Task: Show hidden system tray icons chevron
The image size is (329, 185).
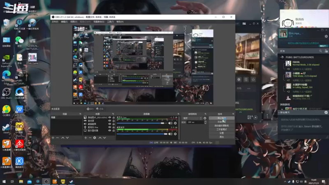Action: pos(285,182)
